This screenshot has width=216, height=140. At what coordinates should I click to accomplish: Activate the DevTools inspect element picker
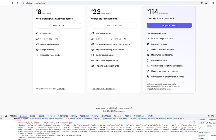[x=2, y=116]
